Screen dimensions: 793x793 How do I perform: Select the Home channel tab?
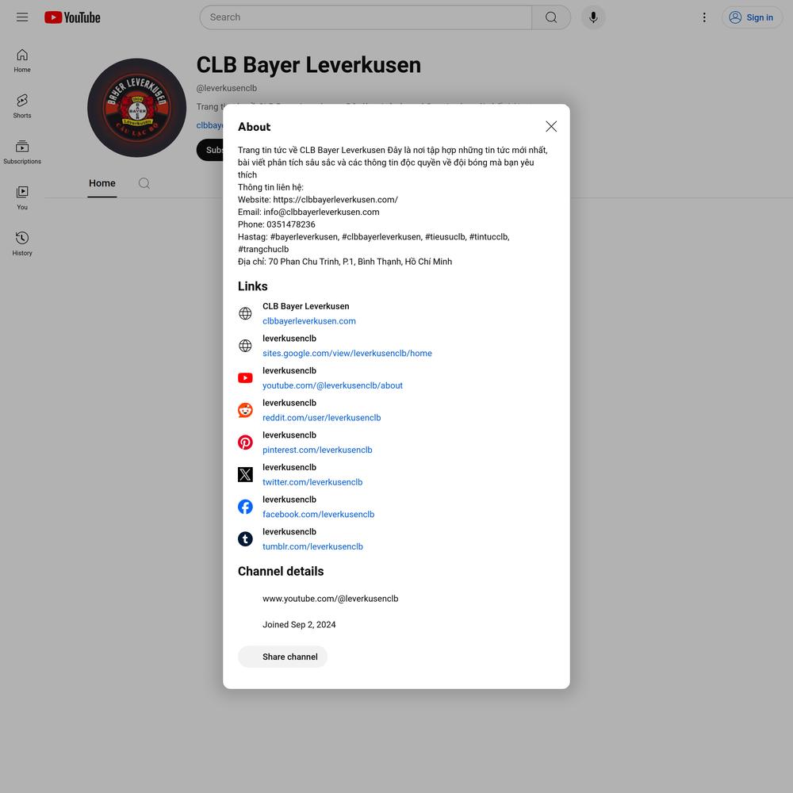tap(102, 183)
